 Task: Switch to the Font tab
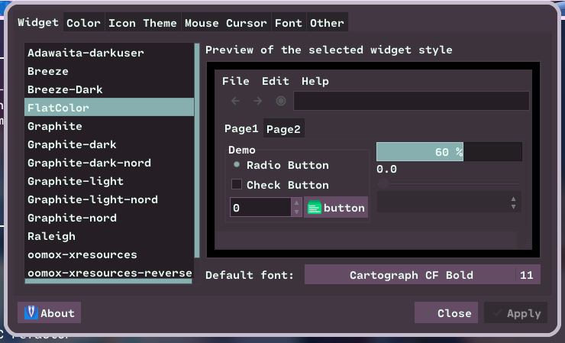[x=289, y=23]
